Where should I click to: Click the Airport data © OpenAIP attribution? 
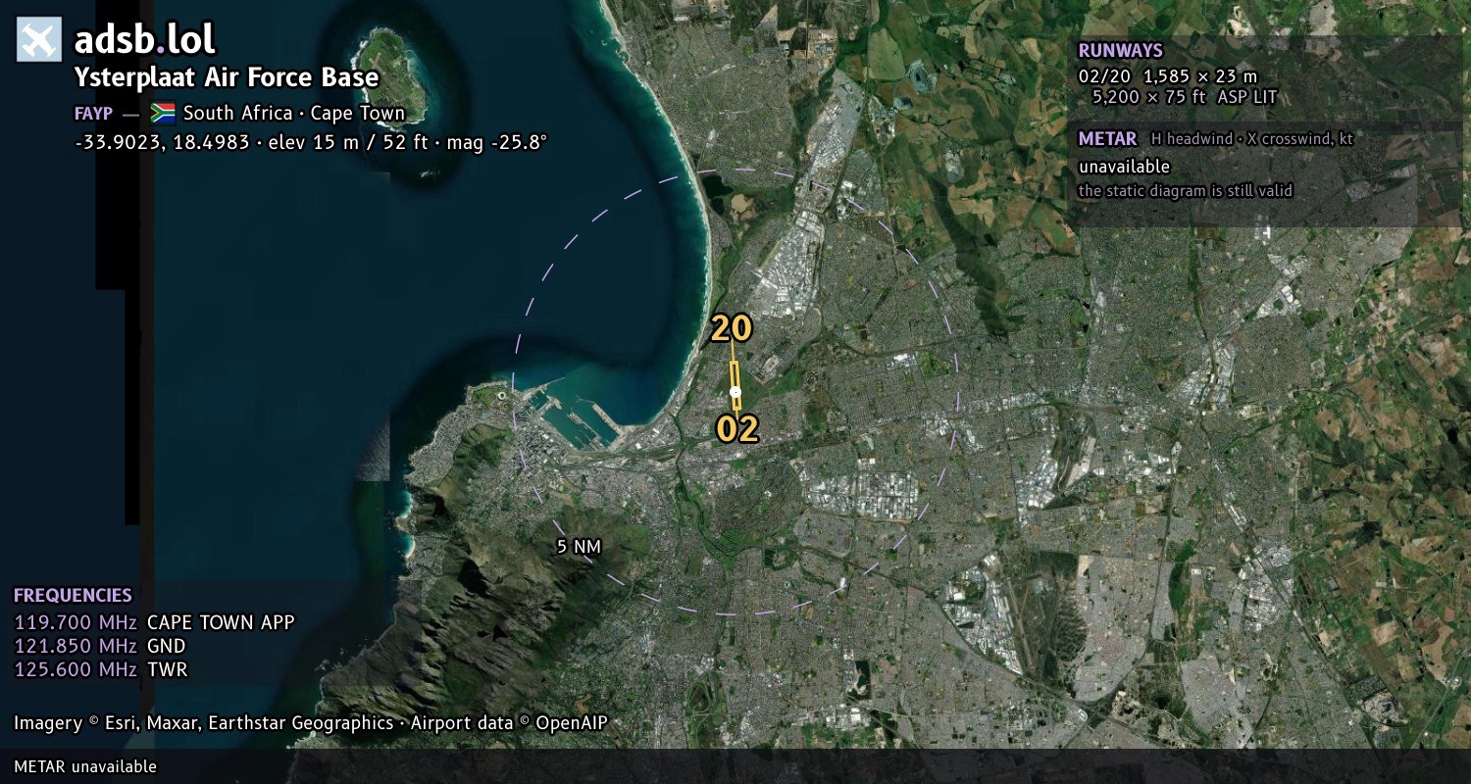click(509, 723)
